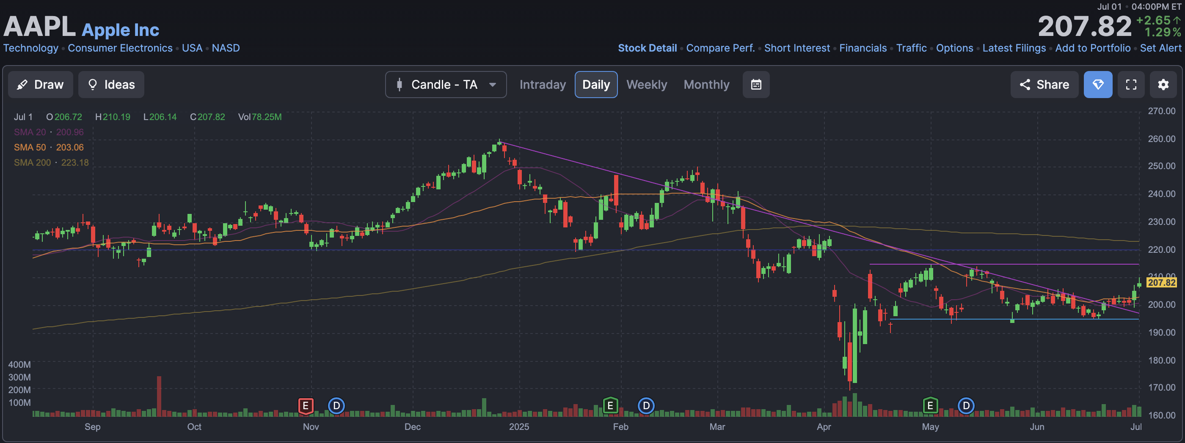Click the dividend D marker in November
This screenshot has width=1185, height=443.
[336, 406]
